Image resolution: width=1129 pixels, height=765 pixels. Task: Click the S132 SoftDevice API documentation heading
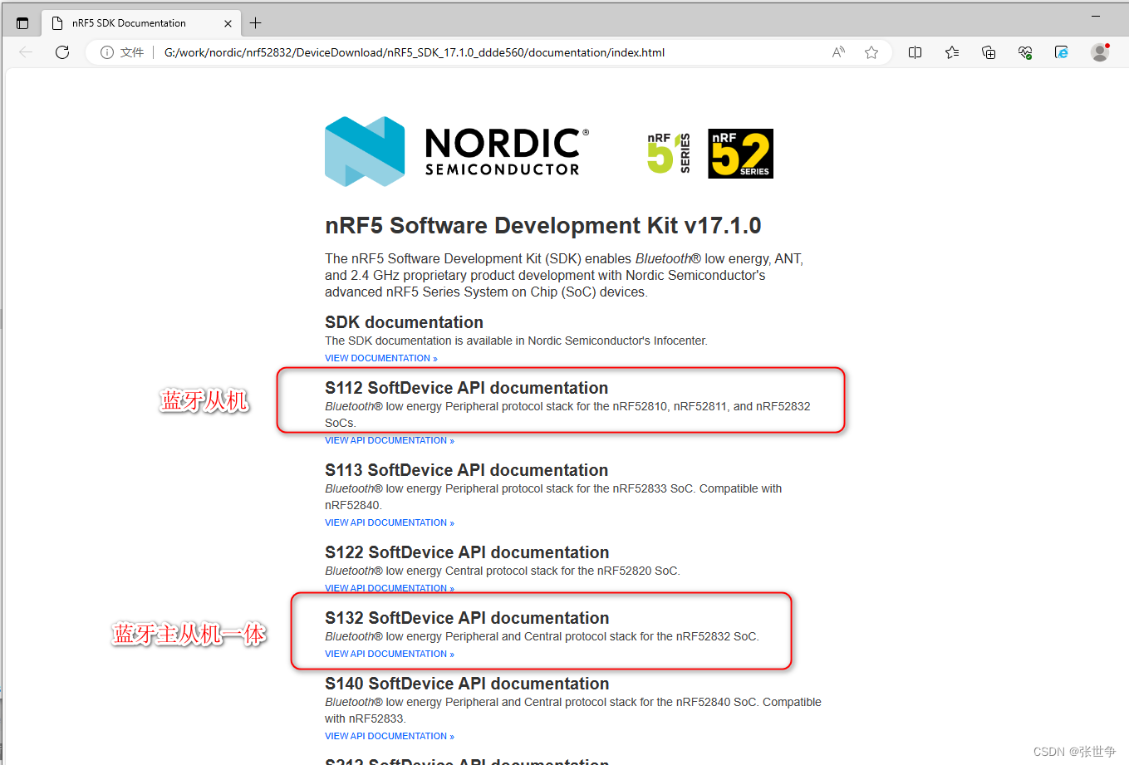[x=467, y=618]
